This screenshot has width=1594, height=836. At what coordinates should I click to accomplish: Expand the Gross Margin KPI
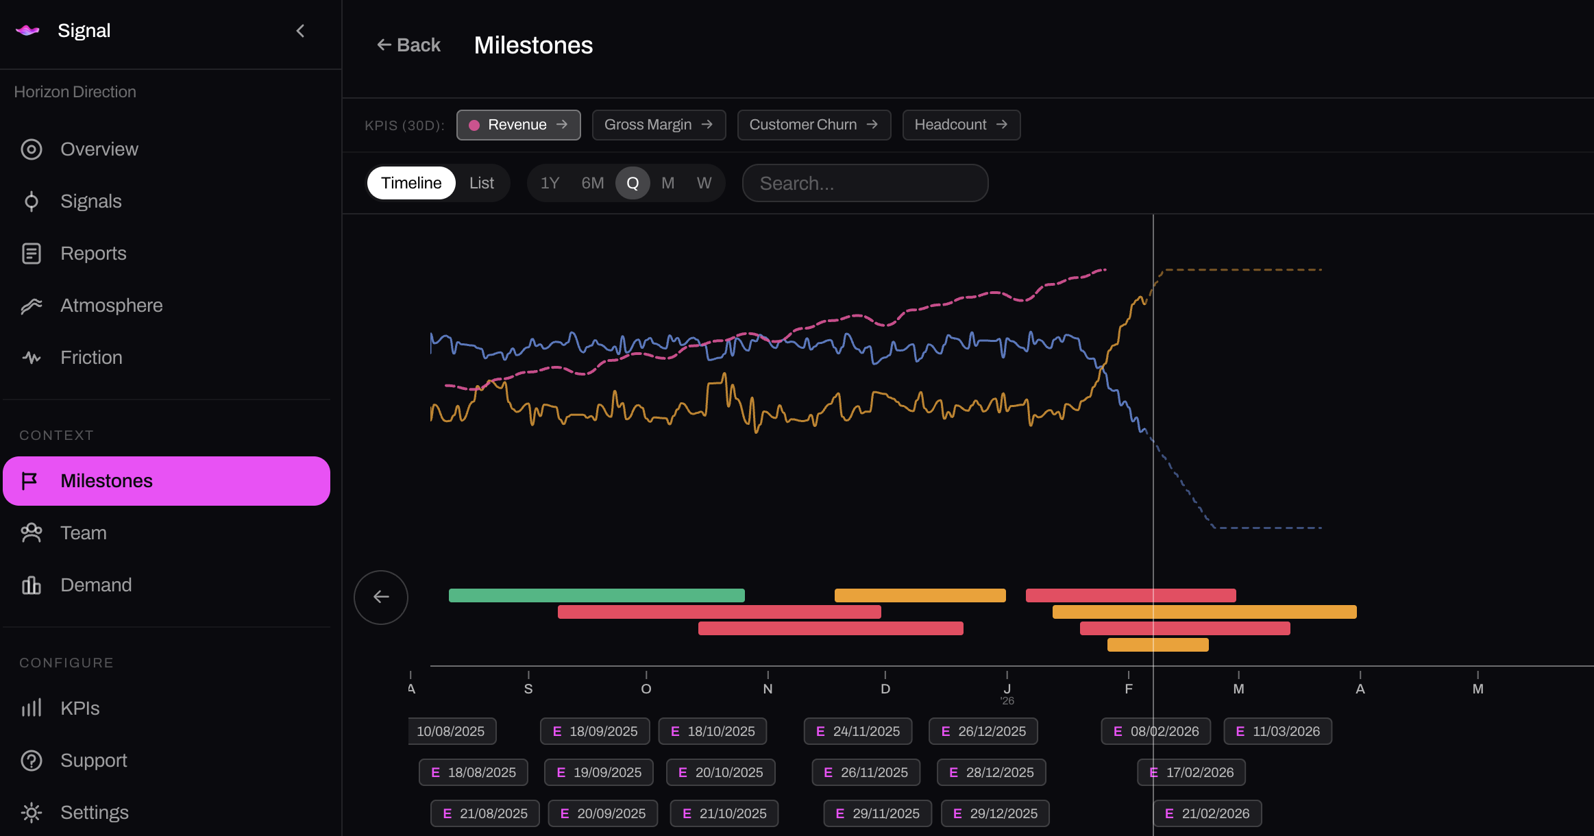click(658, 125)
